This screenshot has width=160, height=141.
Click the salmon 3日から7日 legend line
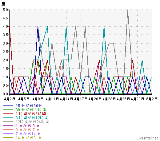(x=8, y=129)
